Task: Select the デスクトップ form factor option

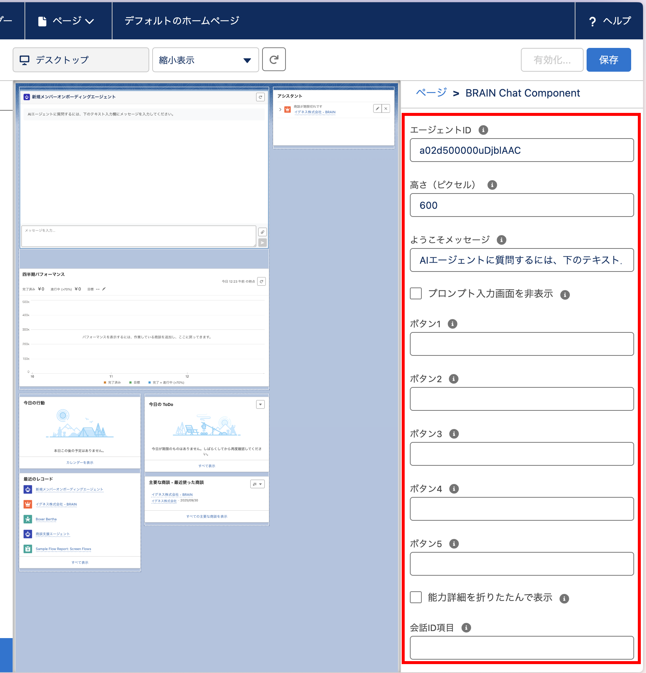Action: 81,60
